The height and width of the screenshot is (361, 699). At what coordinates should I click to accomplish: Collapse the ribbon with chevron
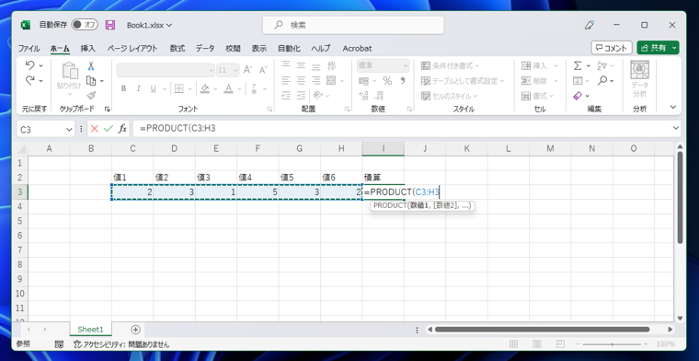(673, 107)
